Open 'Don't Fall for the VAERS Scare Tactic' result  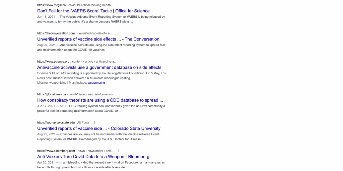click(x=93, y=11)
